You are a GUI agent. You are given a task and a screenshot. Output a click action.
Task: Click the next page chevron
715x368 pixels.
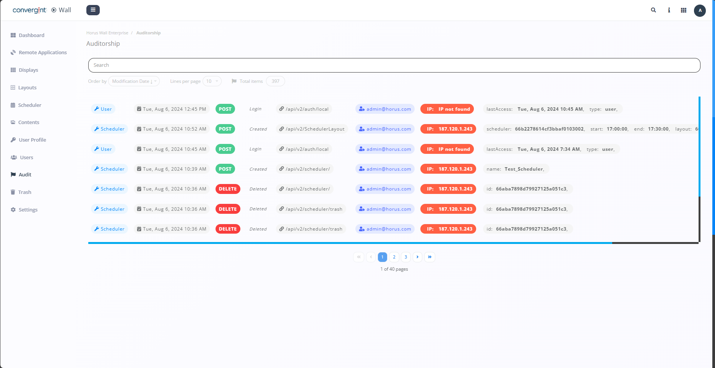[417, 257]
